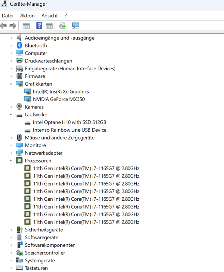
Task: Select the Tastaturen label
Action: [x=36, y=268]
